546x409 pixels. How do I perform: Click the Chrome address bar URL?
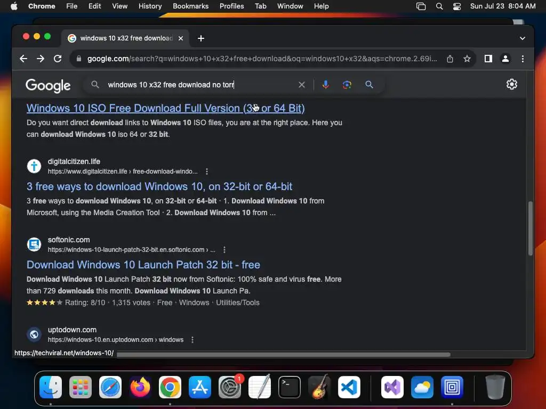[x=262, y=59]
